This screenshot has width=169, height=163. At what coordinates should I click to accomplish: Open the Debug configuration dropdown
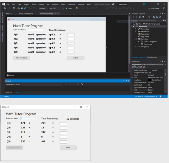pos(44,8)
